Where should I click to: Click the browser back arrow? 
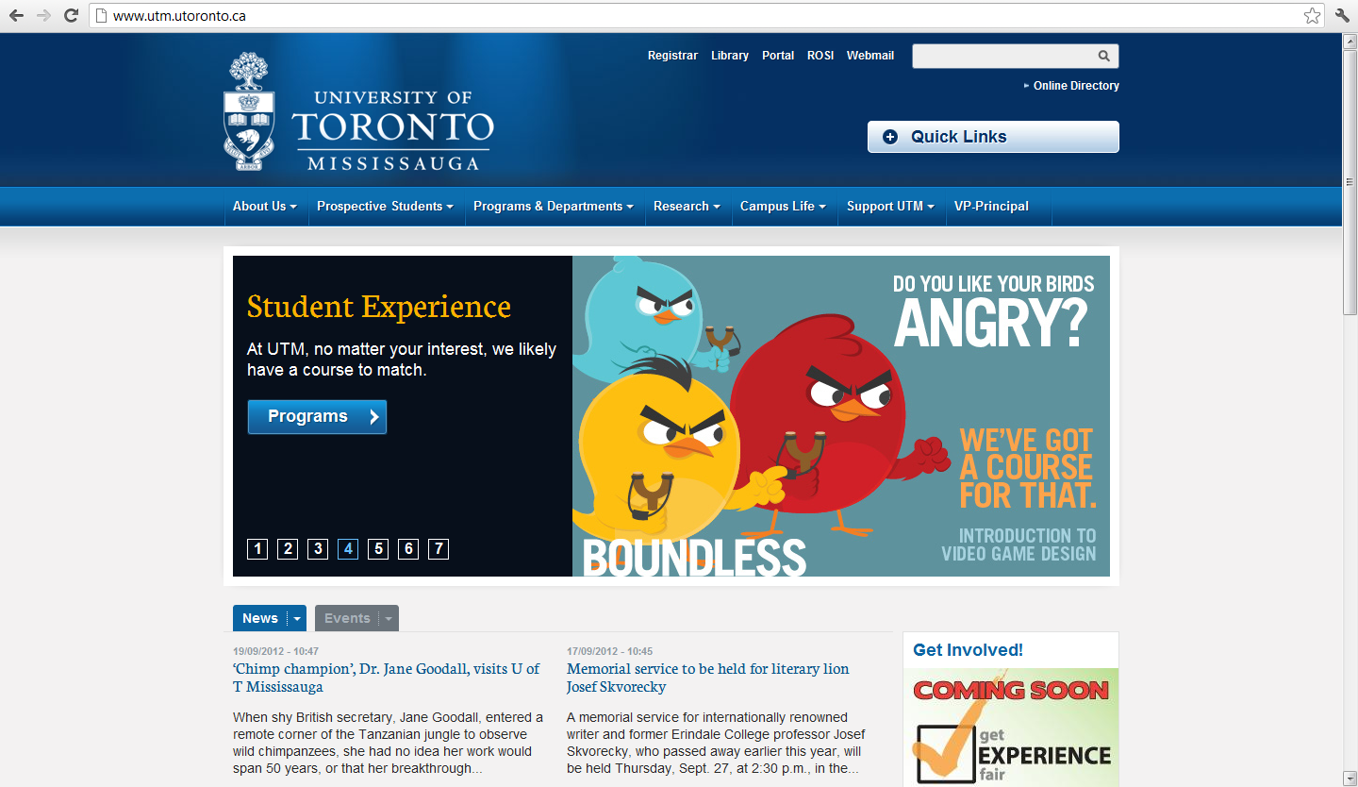pyautogui.click(x=16, y=15)
